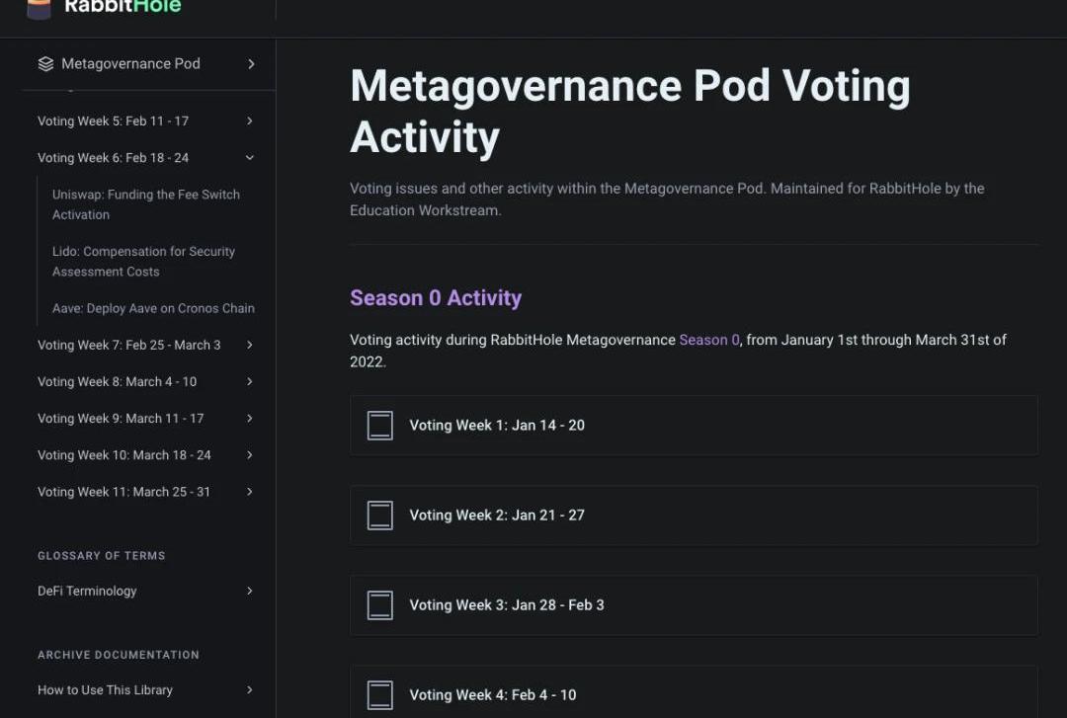
Task: Click the Voting Week 1 page icon
Action: tap(380, 426)
